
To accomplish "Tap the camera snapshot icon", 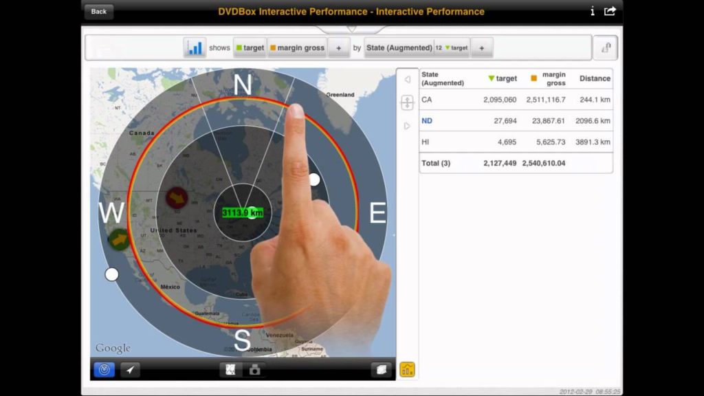I will [254, 370].
